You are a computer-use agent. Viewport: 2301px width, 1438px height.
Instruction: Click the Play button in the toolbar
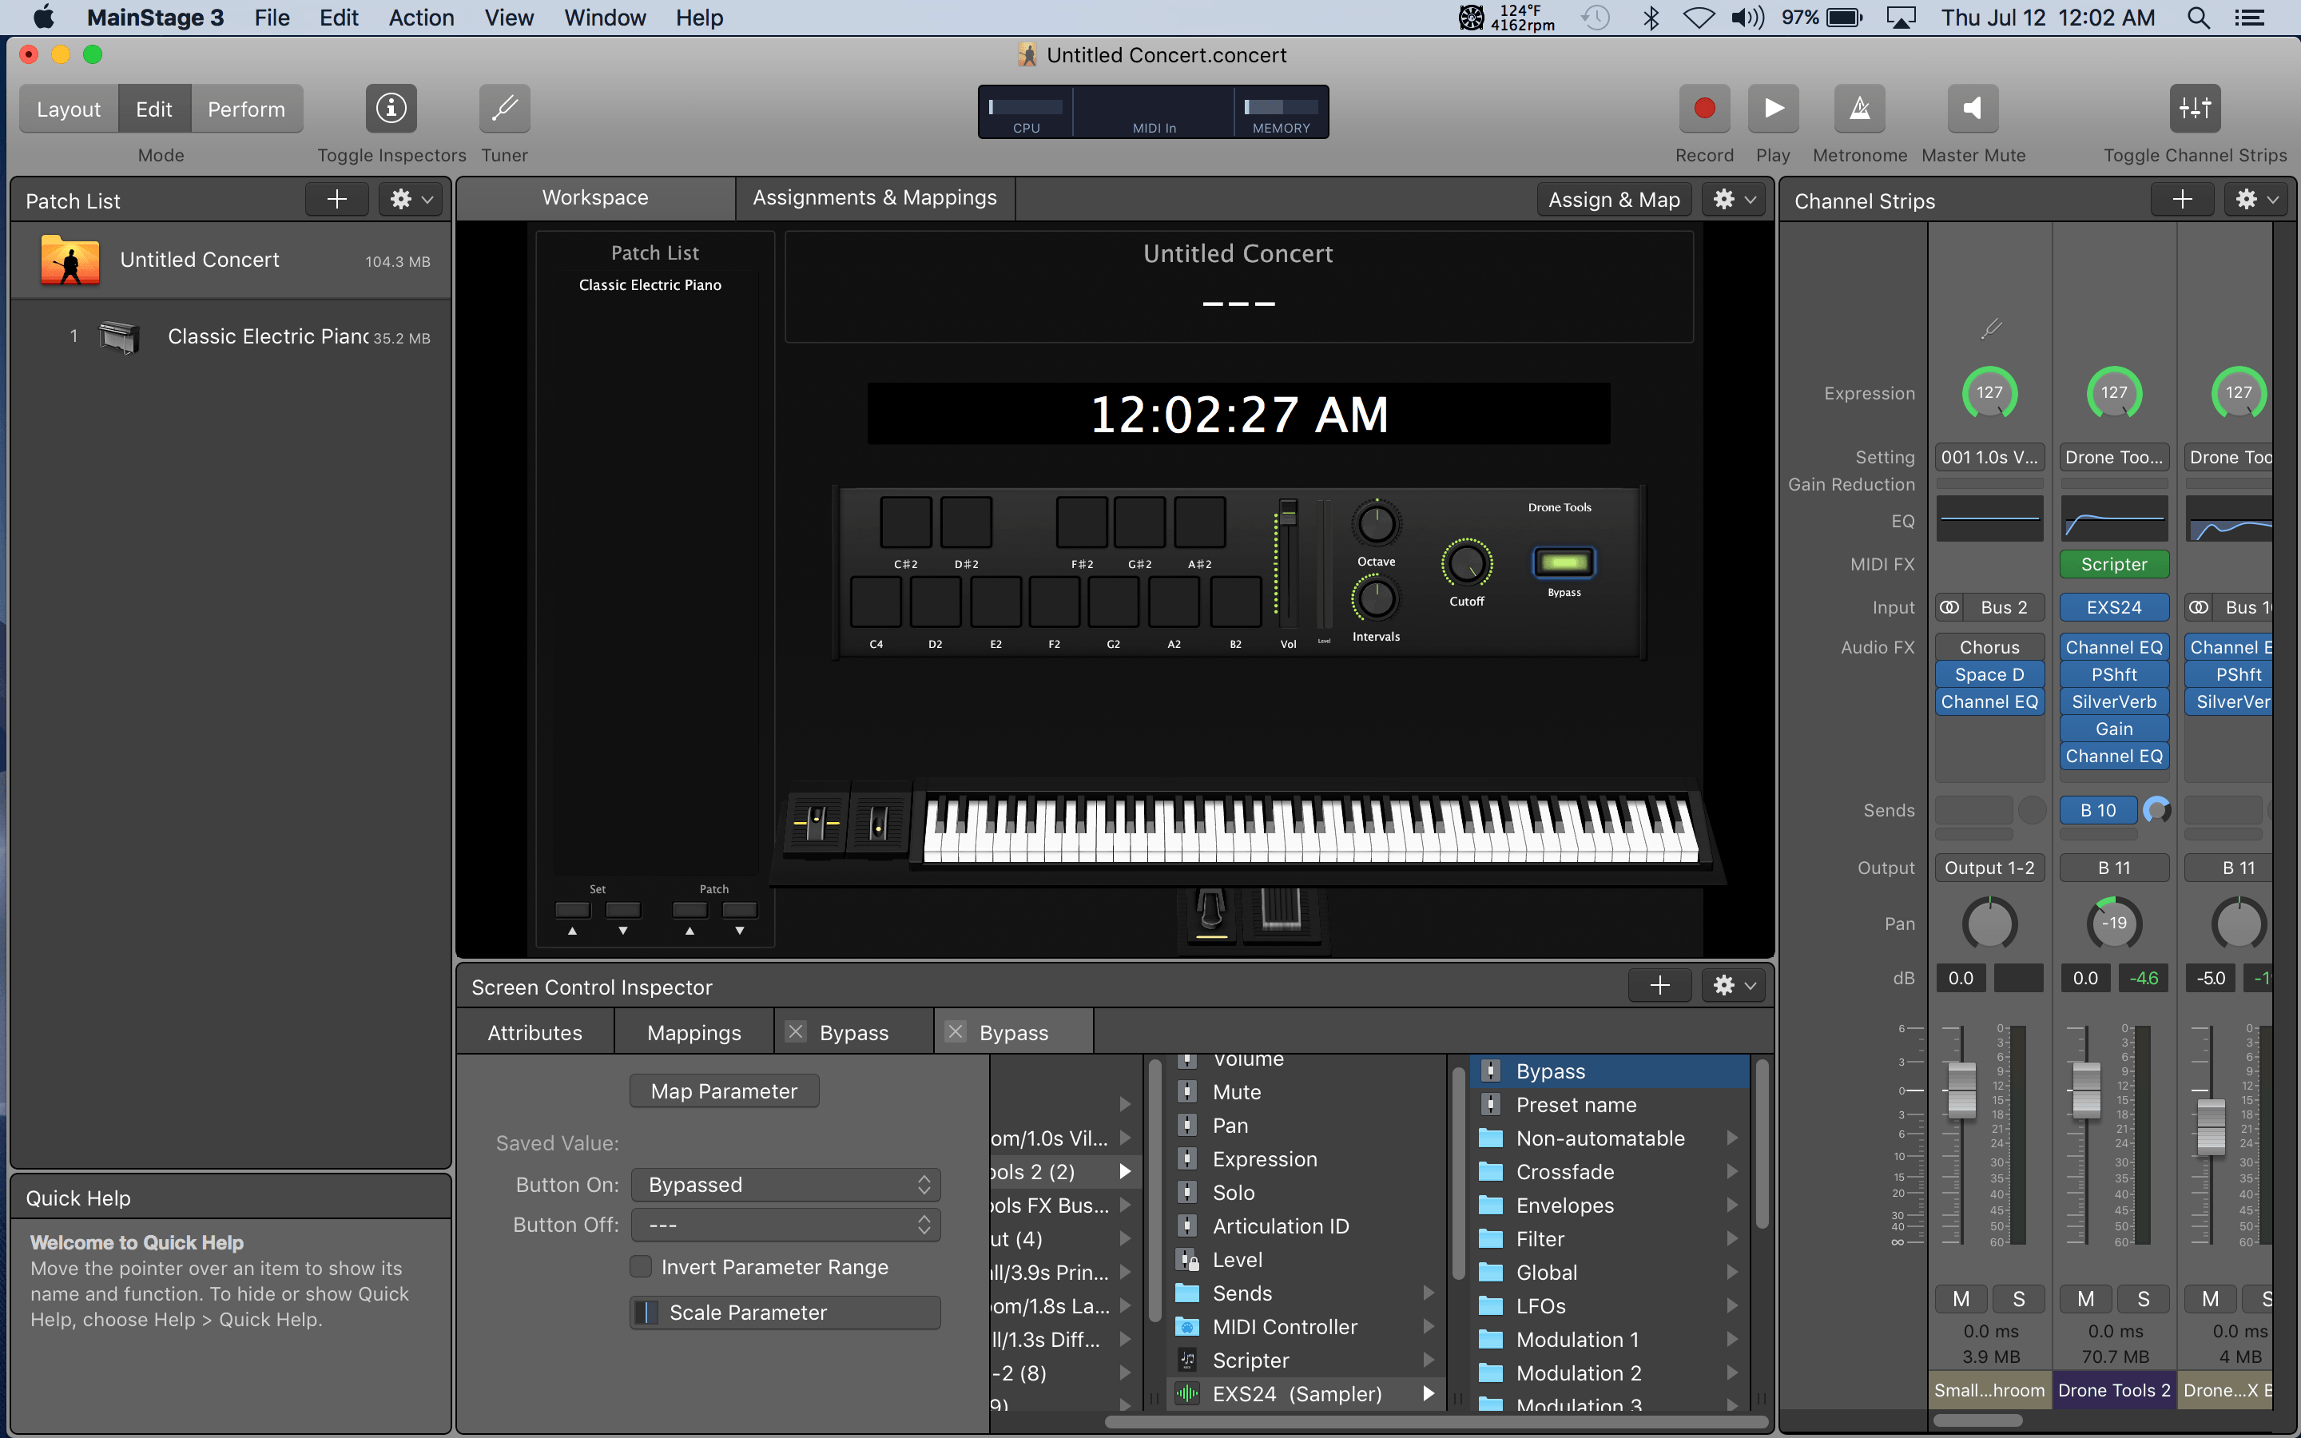point(1772,109)
